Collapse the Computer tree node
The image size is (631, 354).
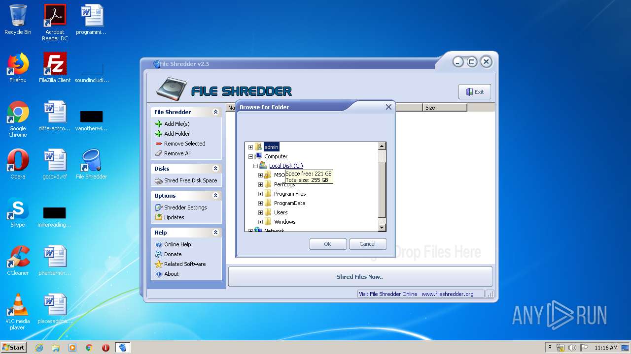(250, 156)
